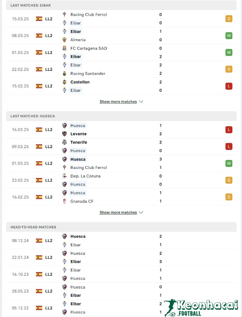Image resolution: width=242 pixels, height=317 pixels.
Task: Click the Spain flag next to 15.03.25
Action: point(39,19)
